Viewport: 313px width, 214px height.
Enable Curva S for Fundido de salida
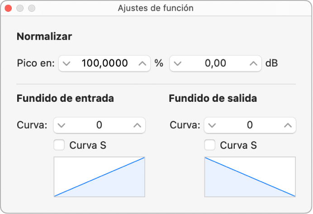(209, 145)
